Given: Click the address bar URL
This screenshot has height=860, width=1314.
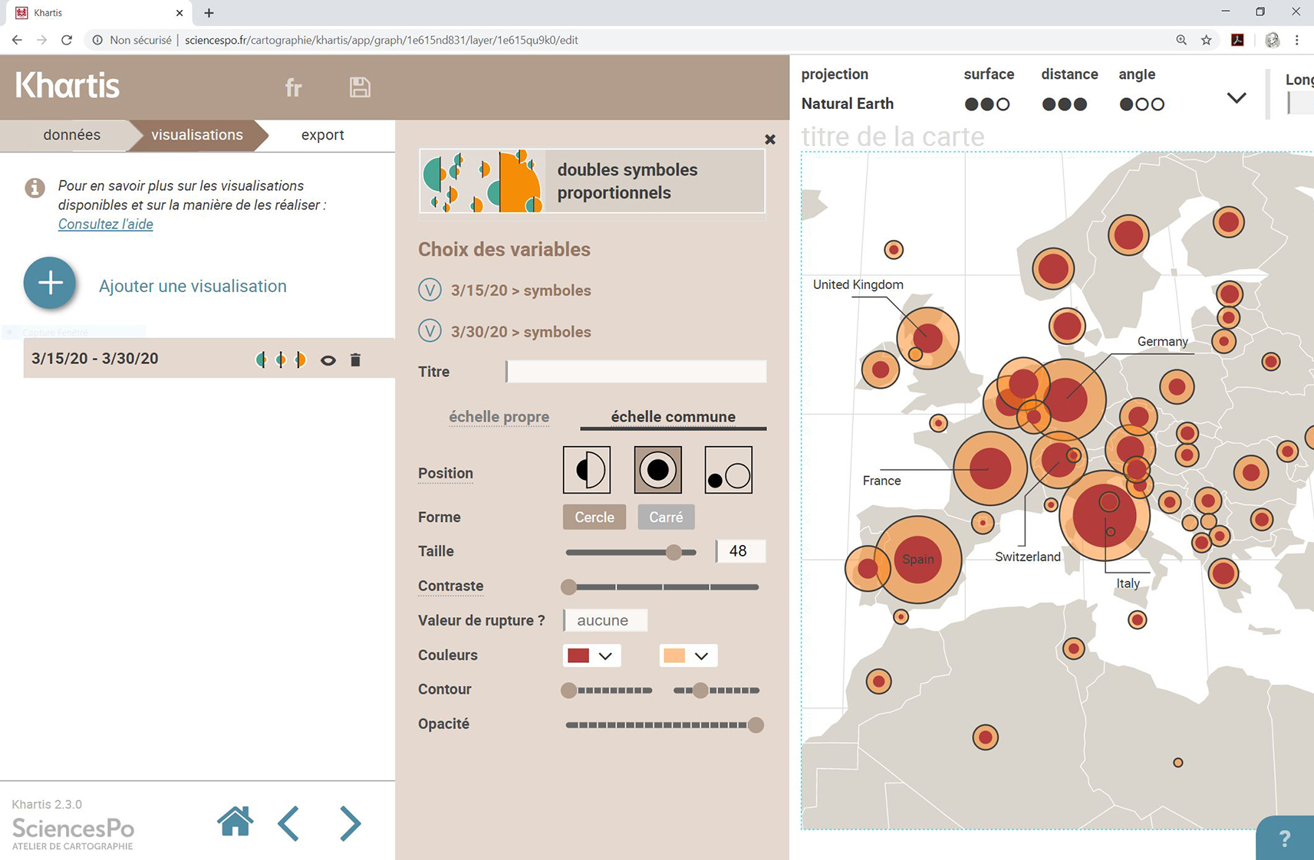Looking at the screenshot, I should point(381,40).
